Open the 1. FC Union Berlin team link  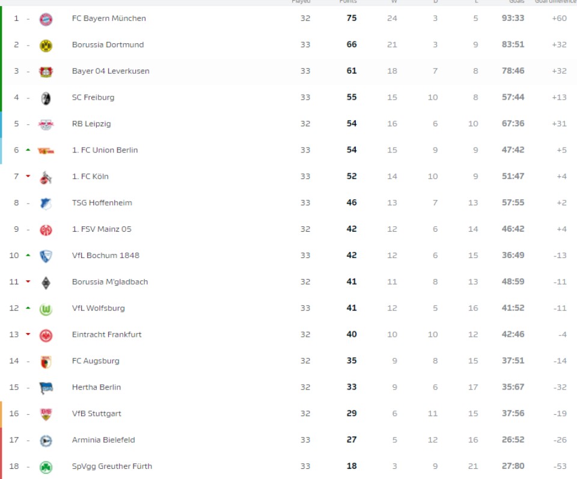105,150
